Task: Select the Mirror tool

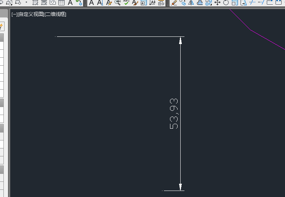Action: (x=191, y=3)
